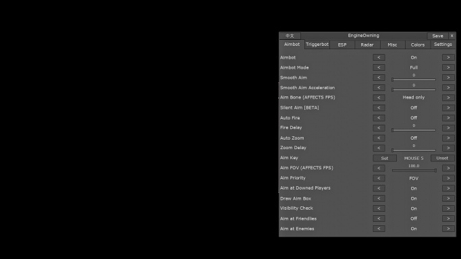Click the Save button
461x259 pixels.
[x=437, y=36]
